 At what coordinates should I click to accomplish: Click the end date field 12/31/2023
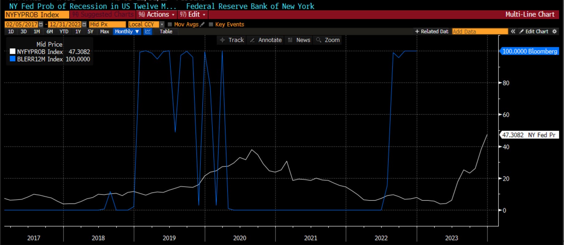pyautogui.click(x=65, y=24)
